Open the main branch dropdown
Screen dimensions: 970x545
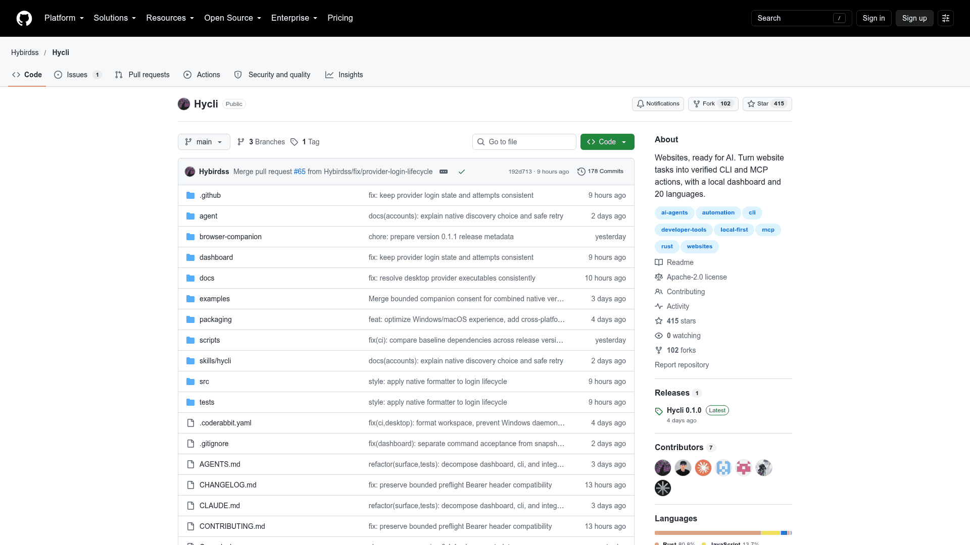(x=204, y=142)
